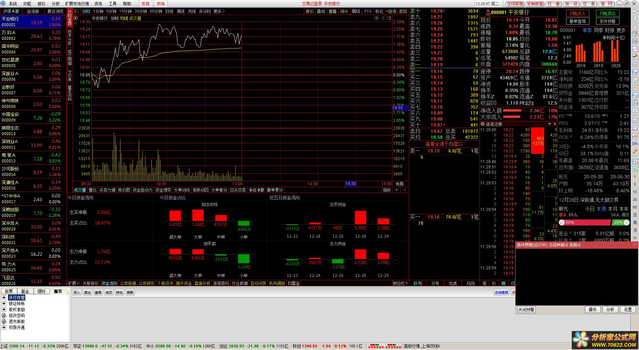Screen dimensions: 639x350
Task: Open the 更多 > period dropdown
Action: [219, 11]
